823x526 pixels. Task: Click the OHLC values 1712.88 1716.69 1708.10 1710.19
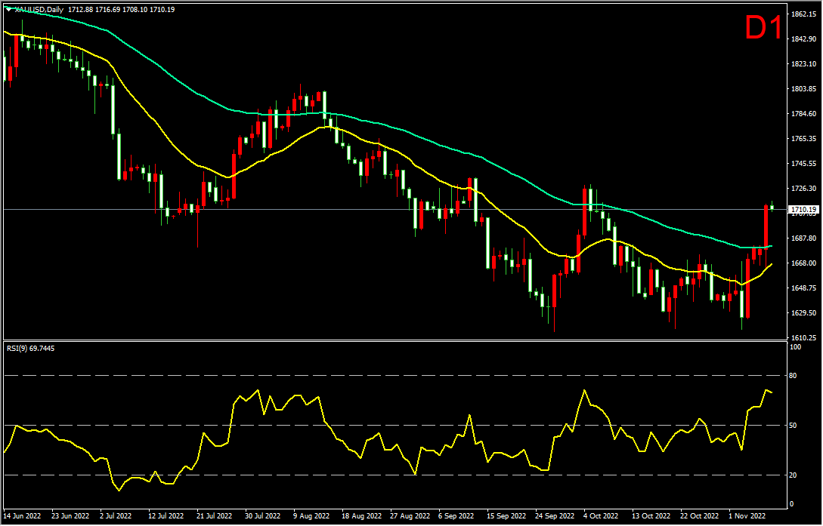[121, 9]
